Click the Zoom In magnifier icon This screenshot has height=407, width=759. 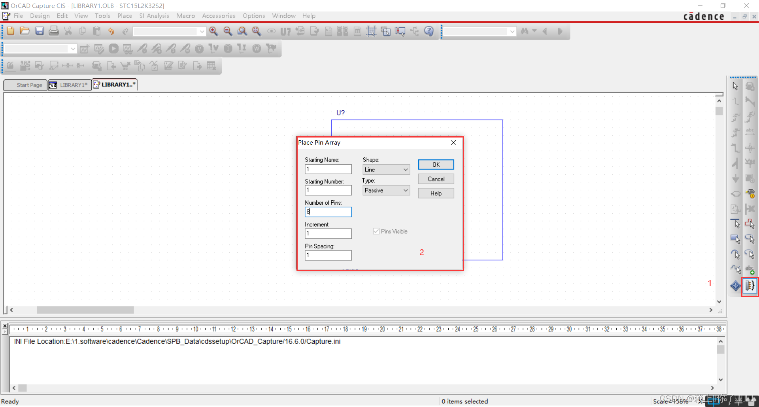pos(213,31)
